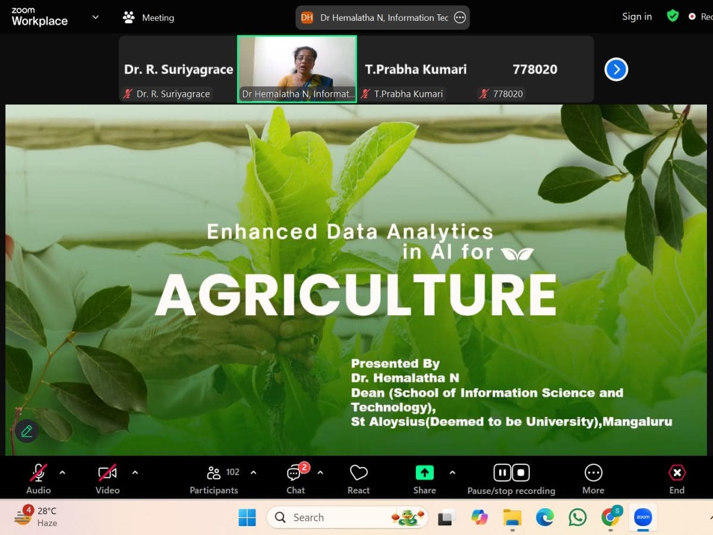Select the Meeting tab
713x535 pixels.
(149, 17)
